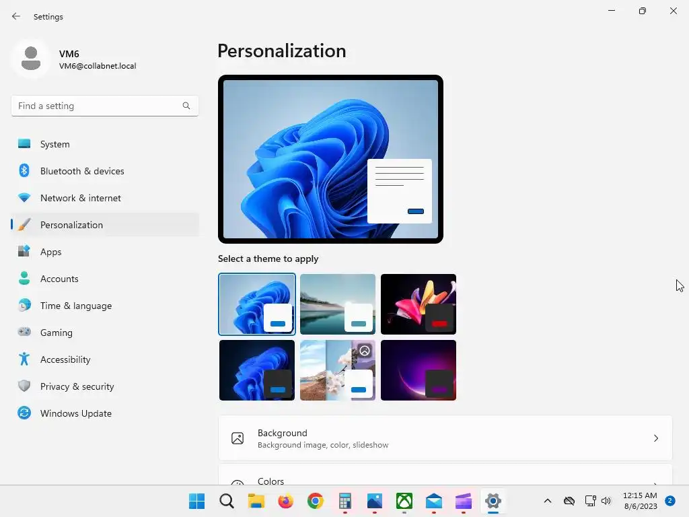Click the Windows Update sync icon
Viewport: 689px width, 517px height.
[x=24, y=413]
